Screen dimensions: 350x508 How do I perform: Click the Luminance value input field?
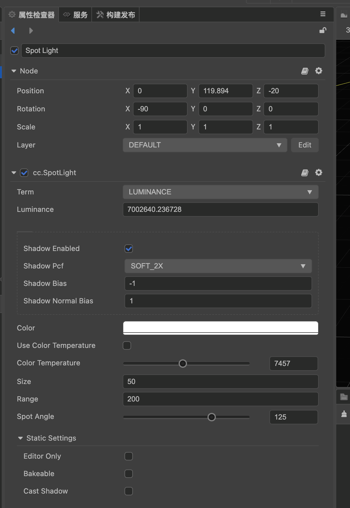(x=220, y=209)
